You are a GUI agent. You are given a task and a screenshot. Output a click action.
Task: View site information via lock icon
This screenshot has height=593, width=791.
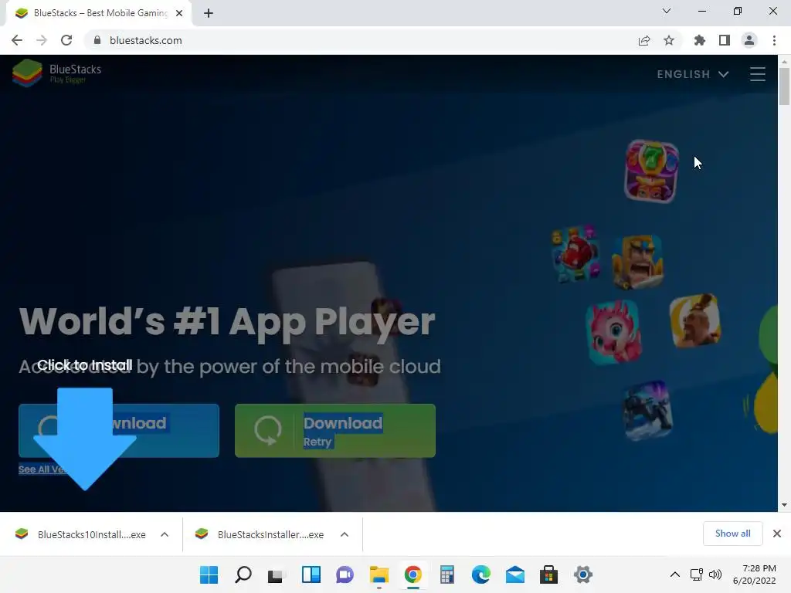tap(97, 40)
